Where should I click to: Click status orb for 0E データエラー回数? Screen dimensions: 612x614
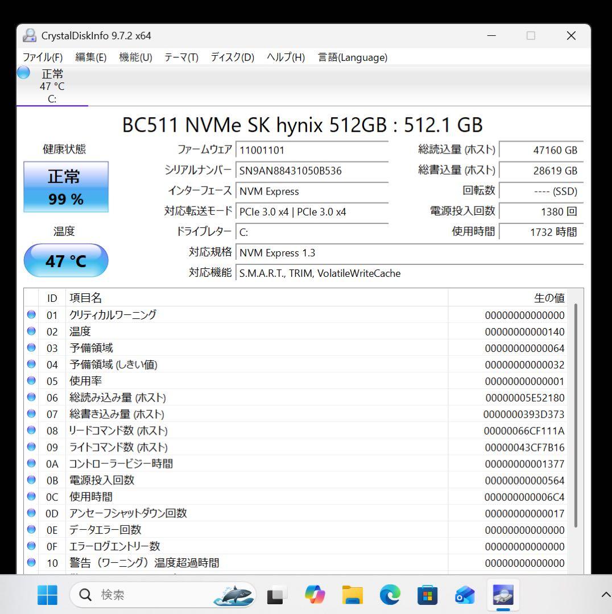(31, 529)
